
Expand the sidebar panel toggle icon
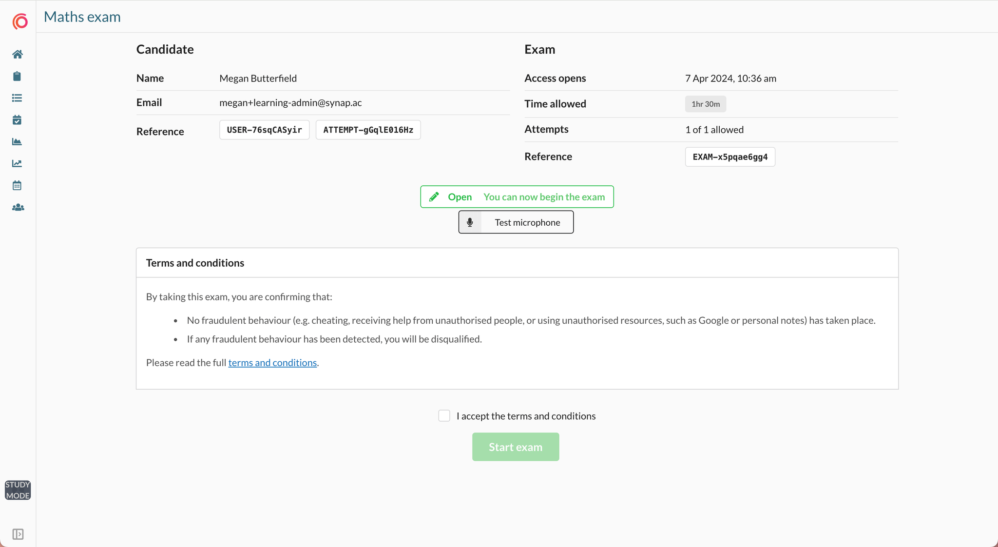pos(18,534)
